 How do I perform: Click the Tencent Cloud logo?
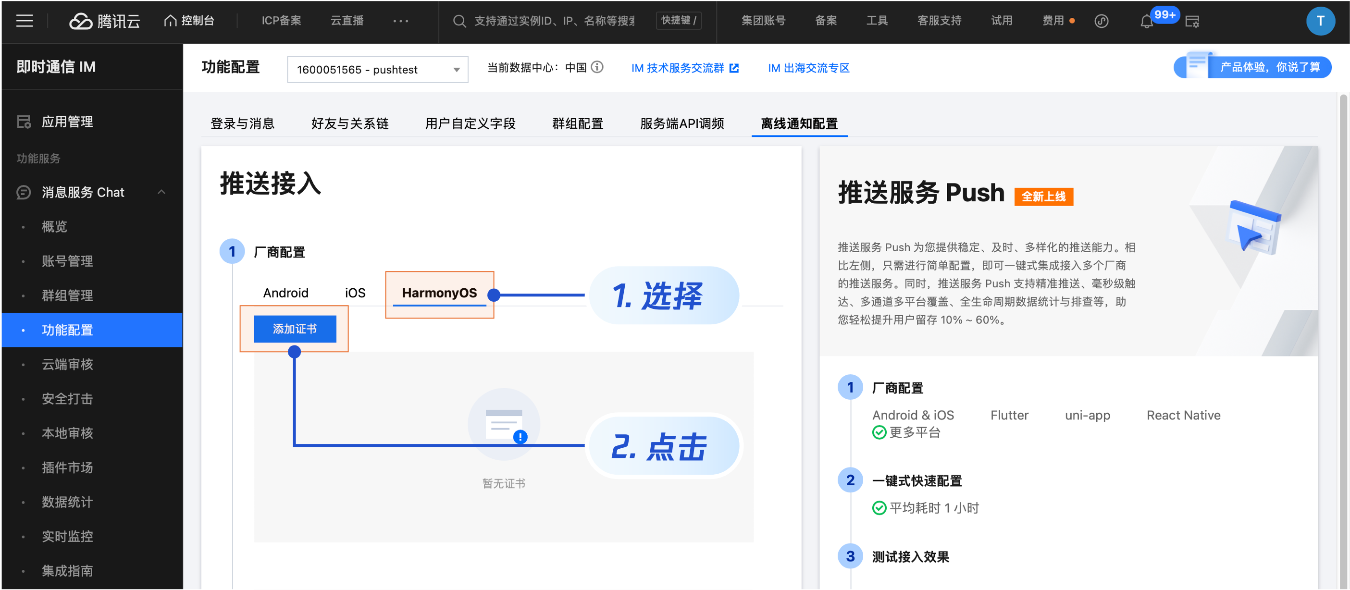tap(105, 21)
